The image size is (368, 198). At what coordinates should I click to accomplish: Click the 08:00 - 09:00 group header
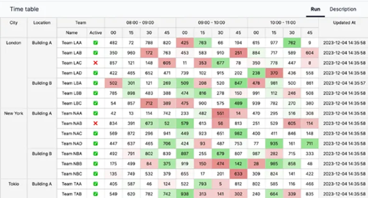[140, 22]
